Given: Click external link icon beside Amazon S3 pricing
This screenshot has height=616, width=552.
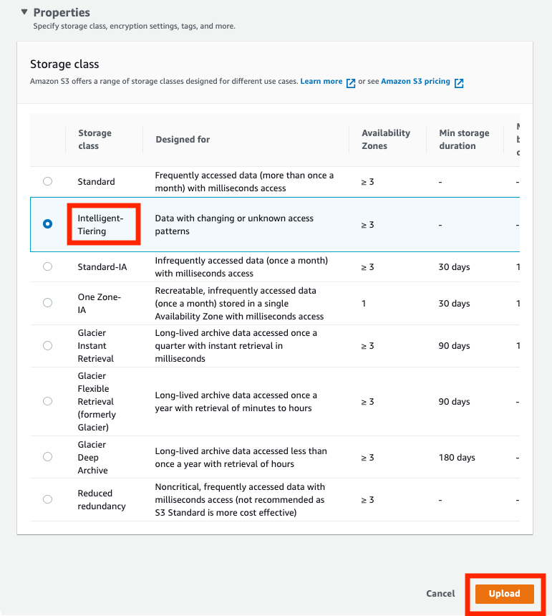Looking at the screenshot, I should pos(459,82).
